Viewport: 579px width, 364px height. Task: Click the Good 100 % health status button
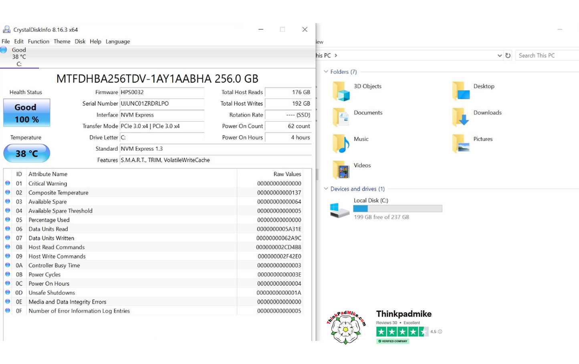tap(26, 113)
